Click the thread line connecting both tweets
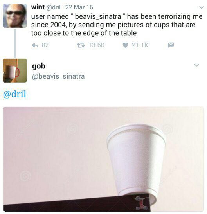Viewport: 207px width, 214px height. 15,43
